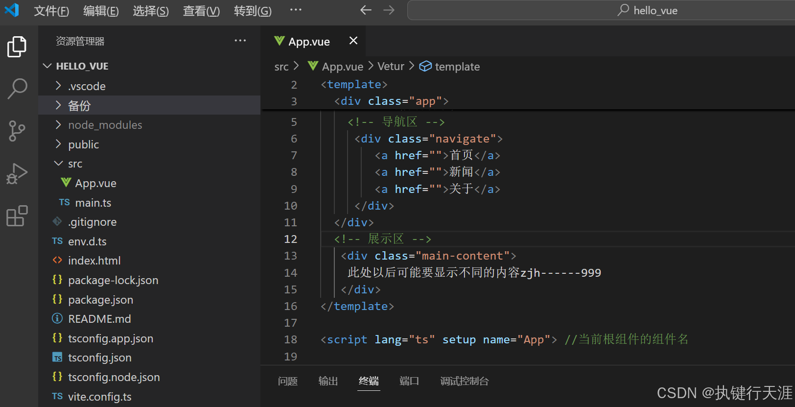This screenshot has width=795, height=407.
Task: Open index.html file
Action: (x=150, y=261)
